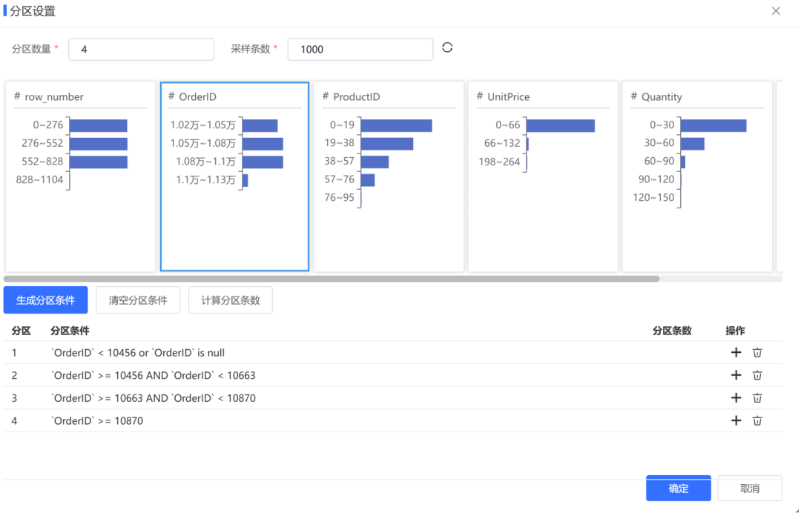Viewport: 801px width, 513px height.
Task: Click the 30~60 bar in Quantity
Action: click(692, 144)
